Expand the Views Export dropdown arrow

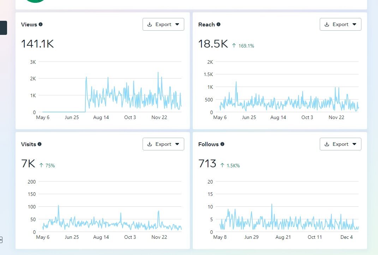177,25
